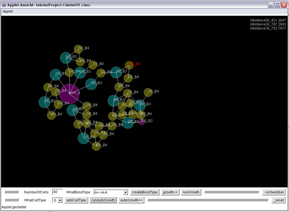The image size is (289, 212).
Task: Trigger the ~schwobbel button
Action: [x=274, y=192]
